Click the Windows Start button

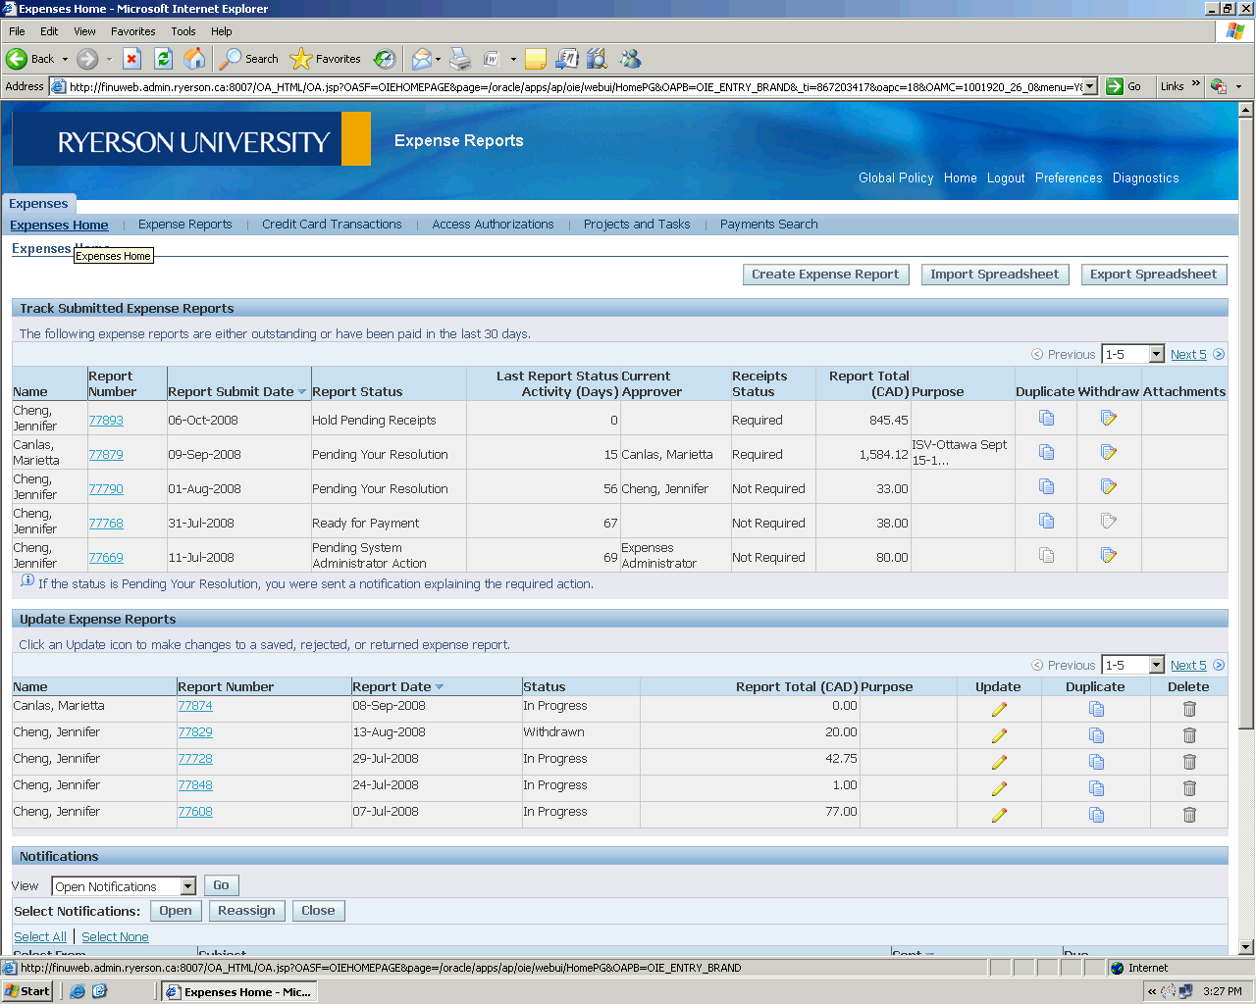[x=27, y=991]
